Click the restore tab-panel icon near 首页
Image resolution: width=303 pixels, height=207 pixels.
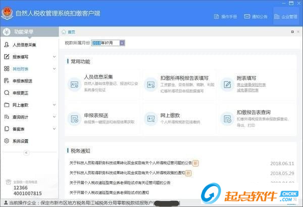click(292, 32)
